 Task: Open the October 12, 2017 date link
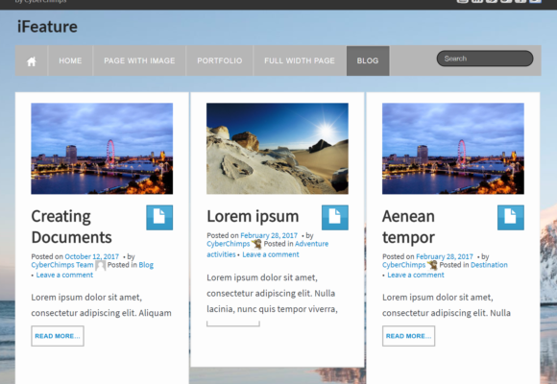click(91, 256)
